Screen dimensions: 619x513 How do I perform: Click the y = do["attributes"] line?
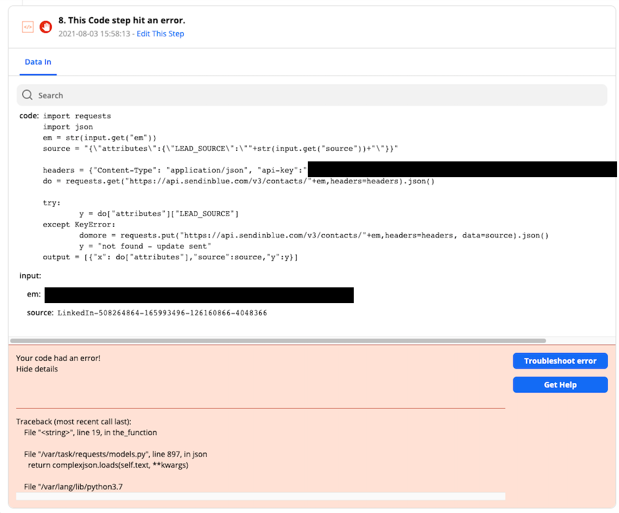pyautogui.click(x=159, y=214)
